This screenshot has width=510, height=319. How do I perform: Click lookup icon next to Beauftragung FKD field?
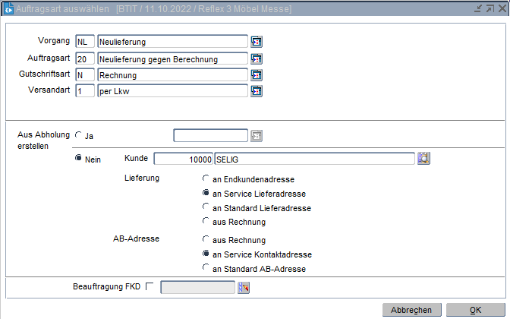pos(244,286)
